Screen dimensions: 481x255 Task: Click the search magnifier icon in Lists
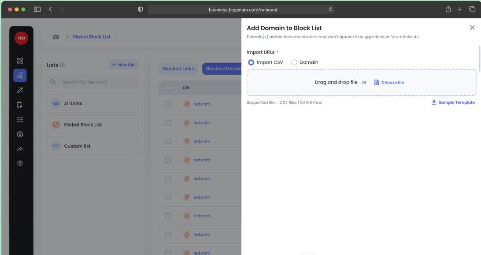pos(53,82)
